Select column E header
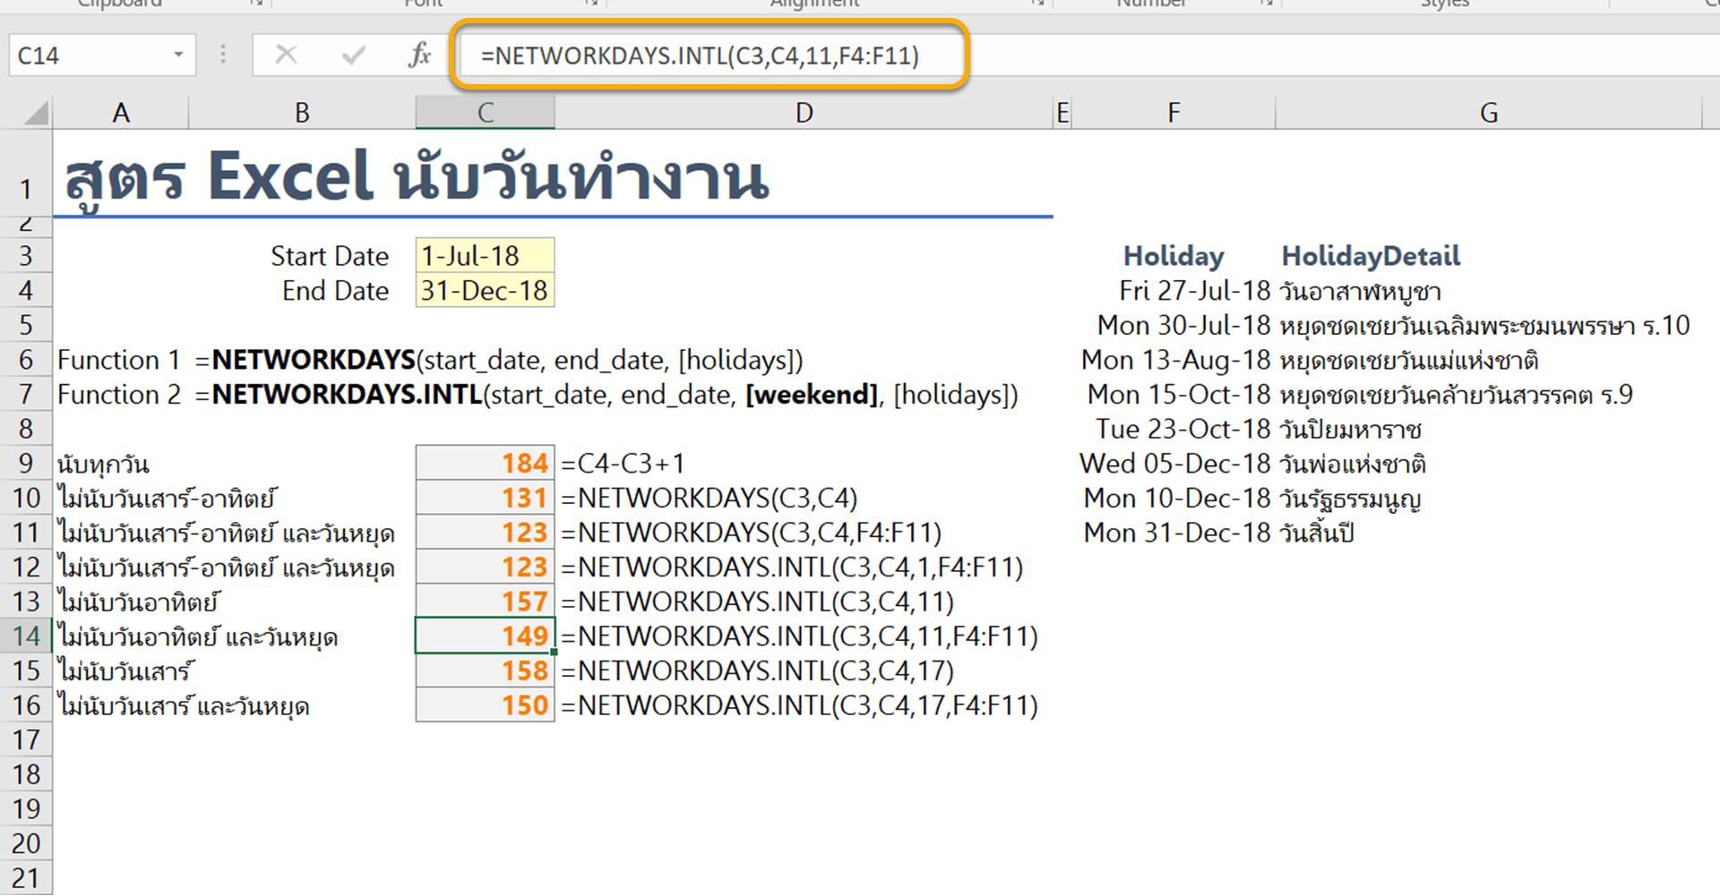The width and height of the screenshot is (1720, 896). tap(1062, 113)
